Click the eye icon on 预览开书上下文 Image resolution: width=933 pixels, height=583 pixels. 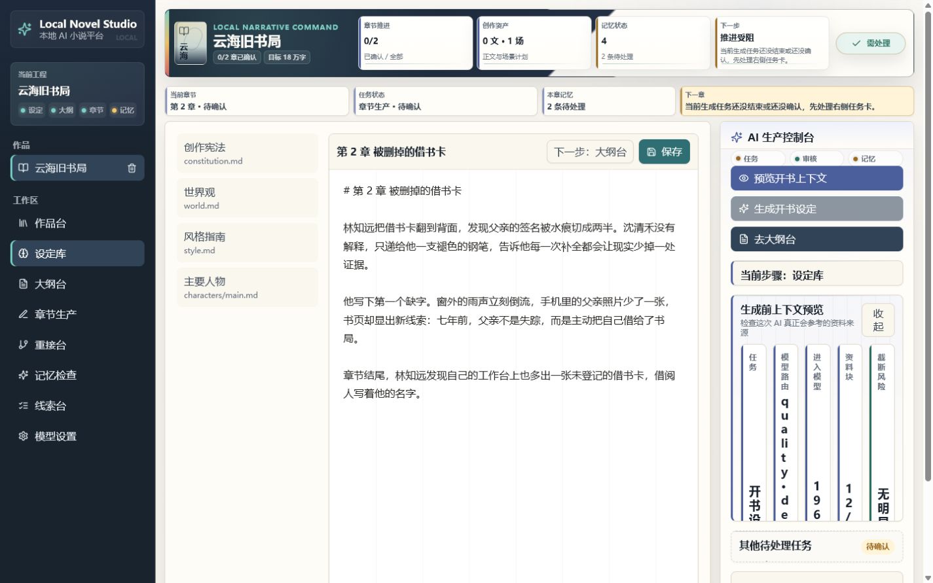(744, 178)
